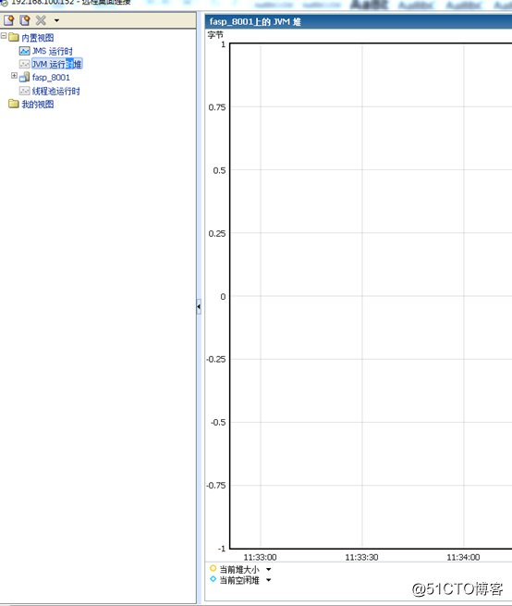The height and width of the screenshot is (606, 512).
Task: Click the -0.75 y-axis value
Action: (216, 486)
